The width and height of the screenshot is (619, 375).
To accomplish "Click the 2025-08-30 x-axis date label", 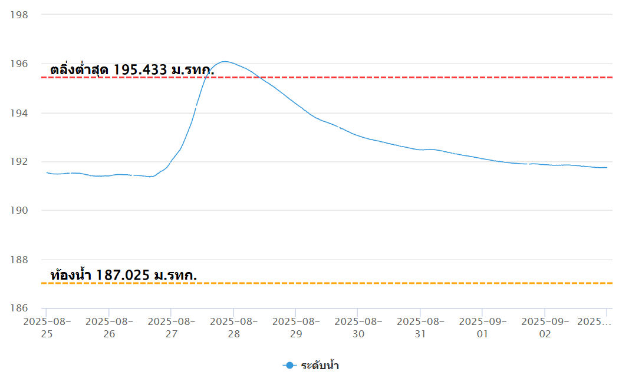I will coord(358,327).
